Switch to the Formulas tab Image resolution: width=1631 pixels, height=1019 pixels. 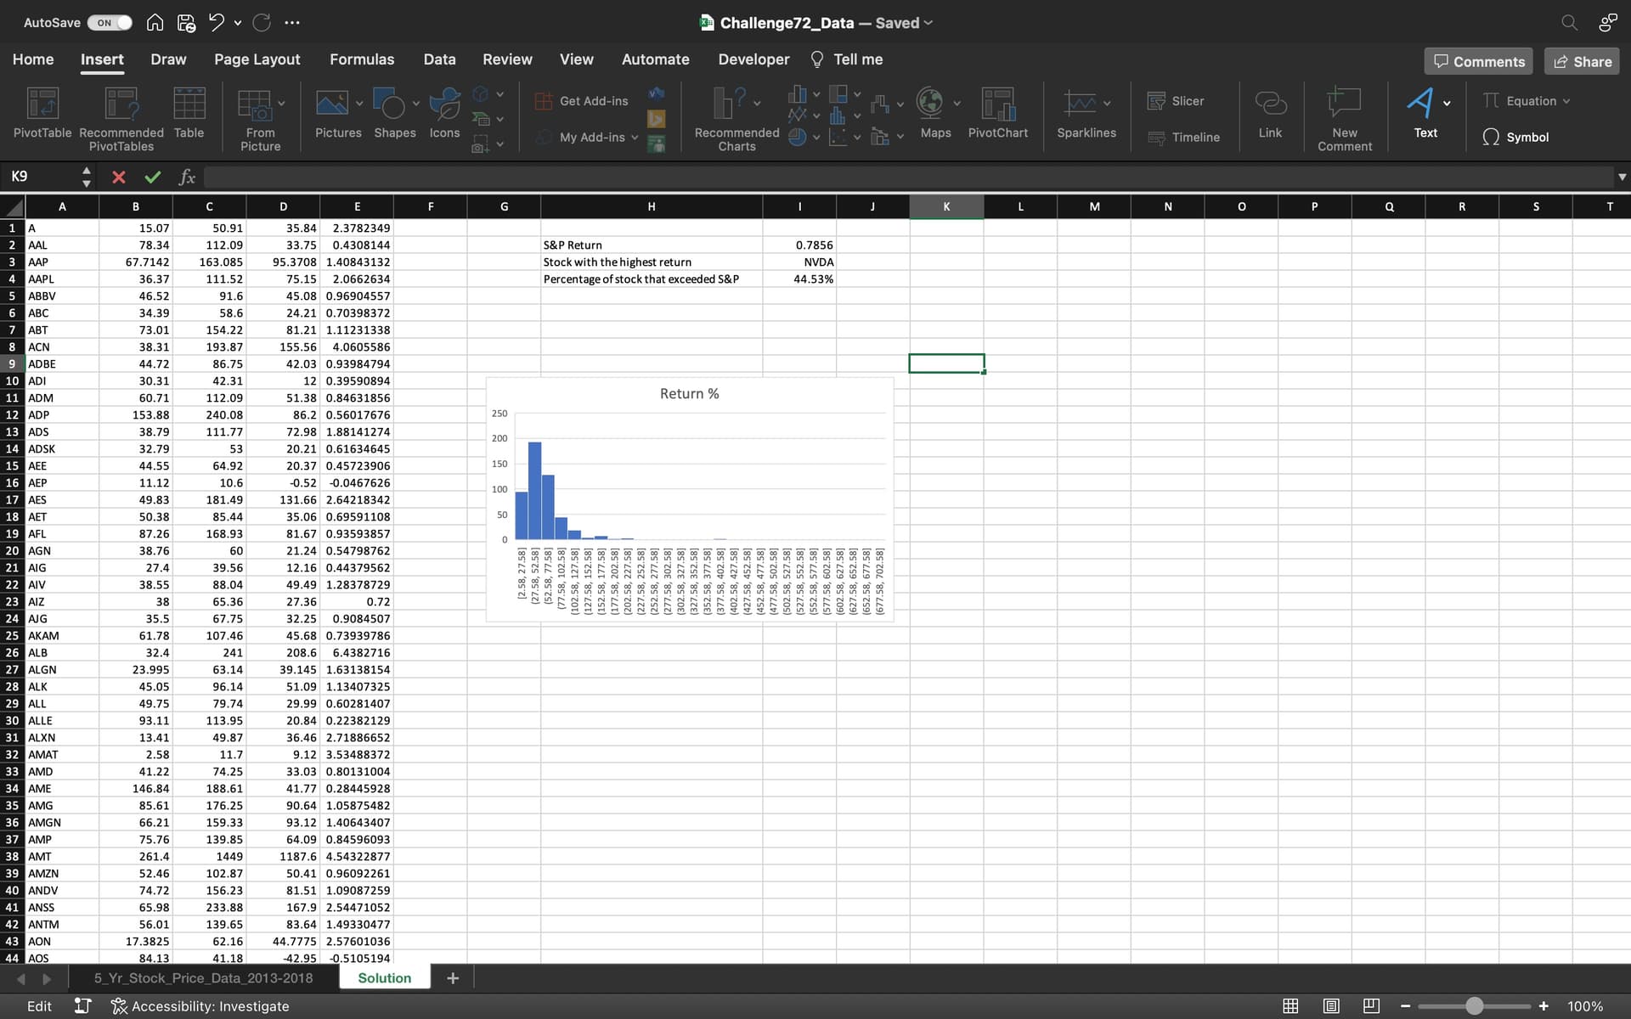(362, 59)
